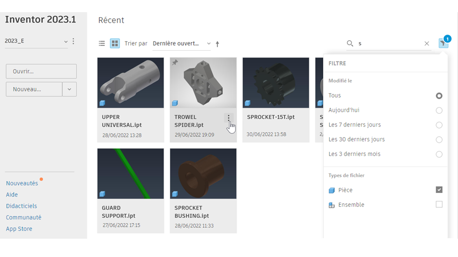Clear the search field text

coord(427,43)
